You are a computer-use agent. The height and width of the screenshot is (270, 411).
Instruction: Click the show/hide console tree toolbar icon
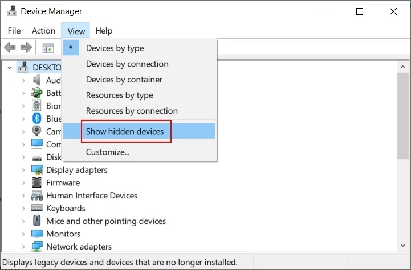click(48, 48)
